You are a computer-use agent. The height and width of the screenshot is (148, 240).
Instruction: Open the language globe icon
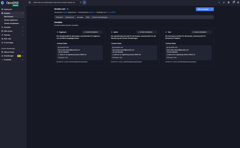(x=229, y=3)
